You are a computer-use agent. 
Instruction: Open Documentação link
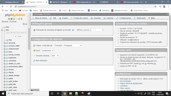125,81
